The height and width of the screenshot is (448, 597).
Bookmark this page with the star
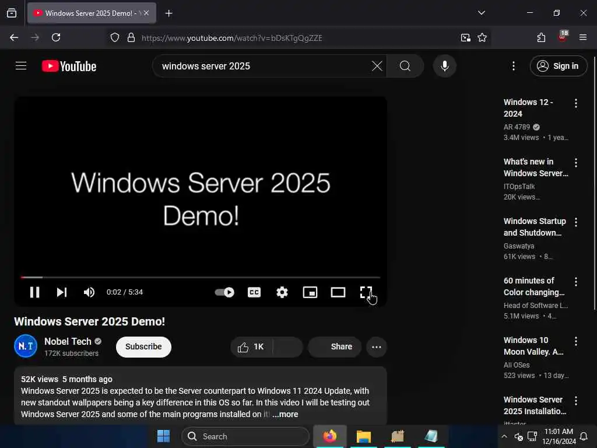[x=482, y=37]
